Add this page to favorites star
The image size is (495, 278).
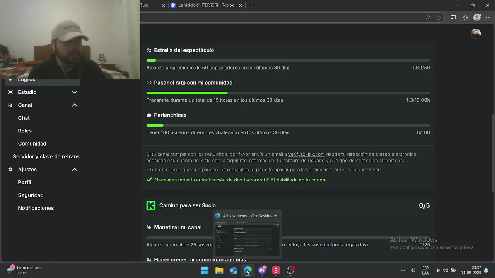(x=439, y=17)
